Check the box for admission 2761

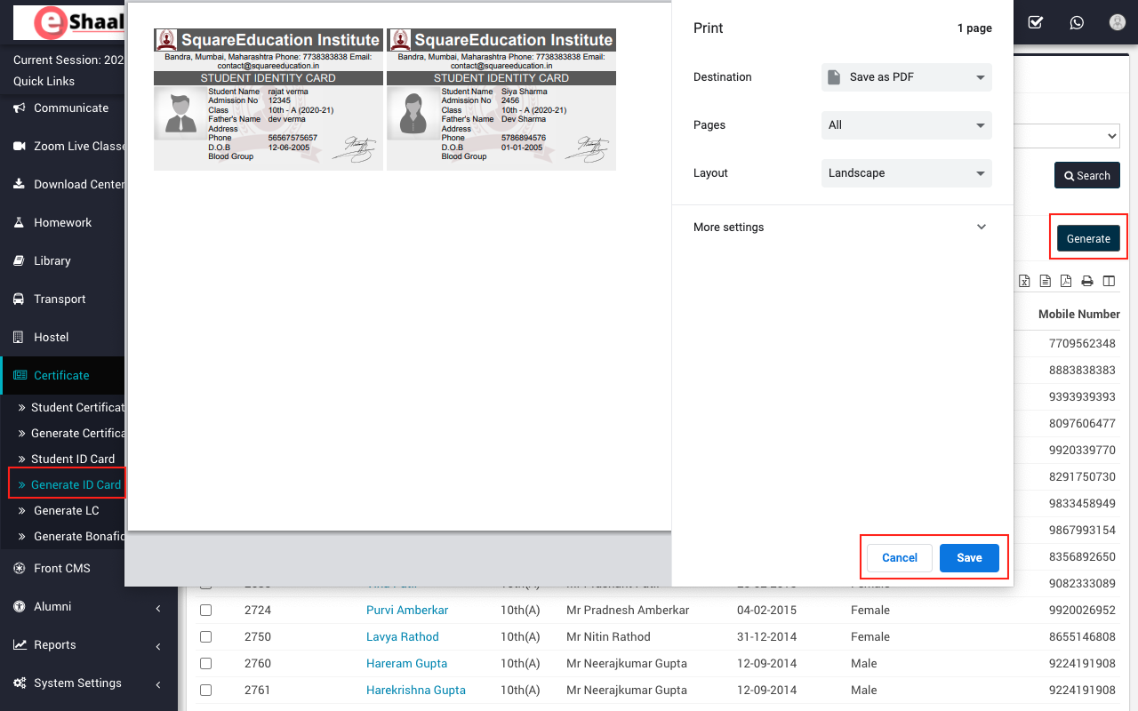206,691
